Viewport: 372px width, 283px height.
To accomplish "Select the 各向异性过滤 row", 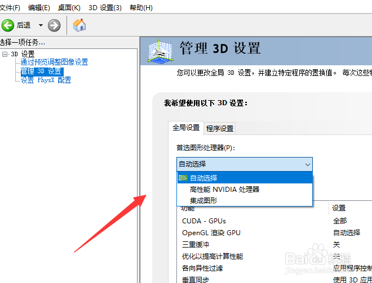I will [274, 268].
